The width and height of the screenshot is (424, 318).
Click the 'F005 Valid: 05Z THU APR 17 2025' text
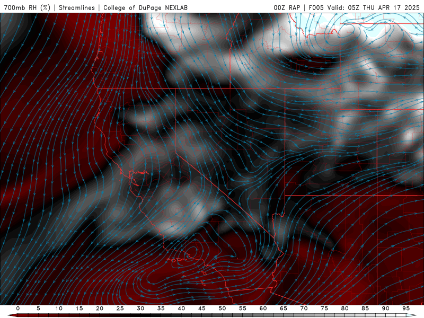[364, 7]
